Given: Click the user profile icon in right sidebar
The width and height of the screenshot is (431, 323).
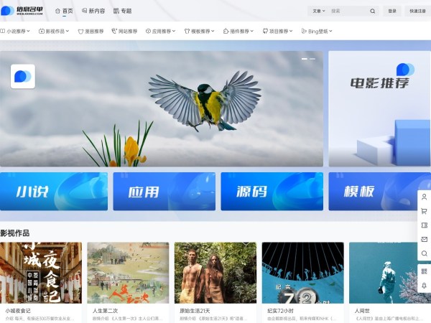Looking at the screenshot, I should 425,197.
